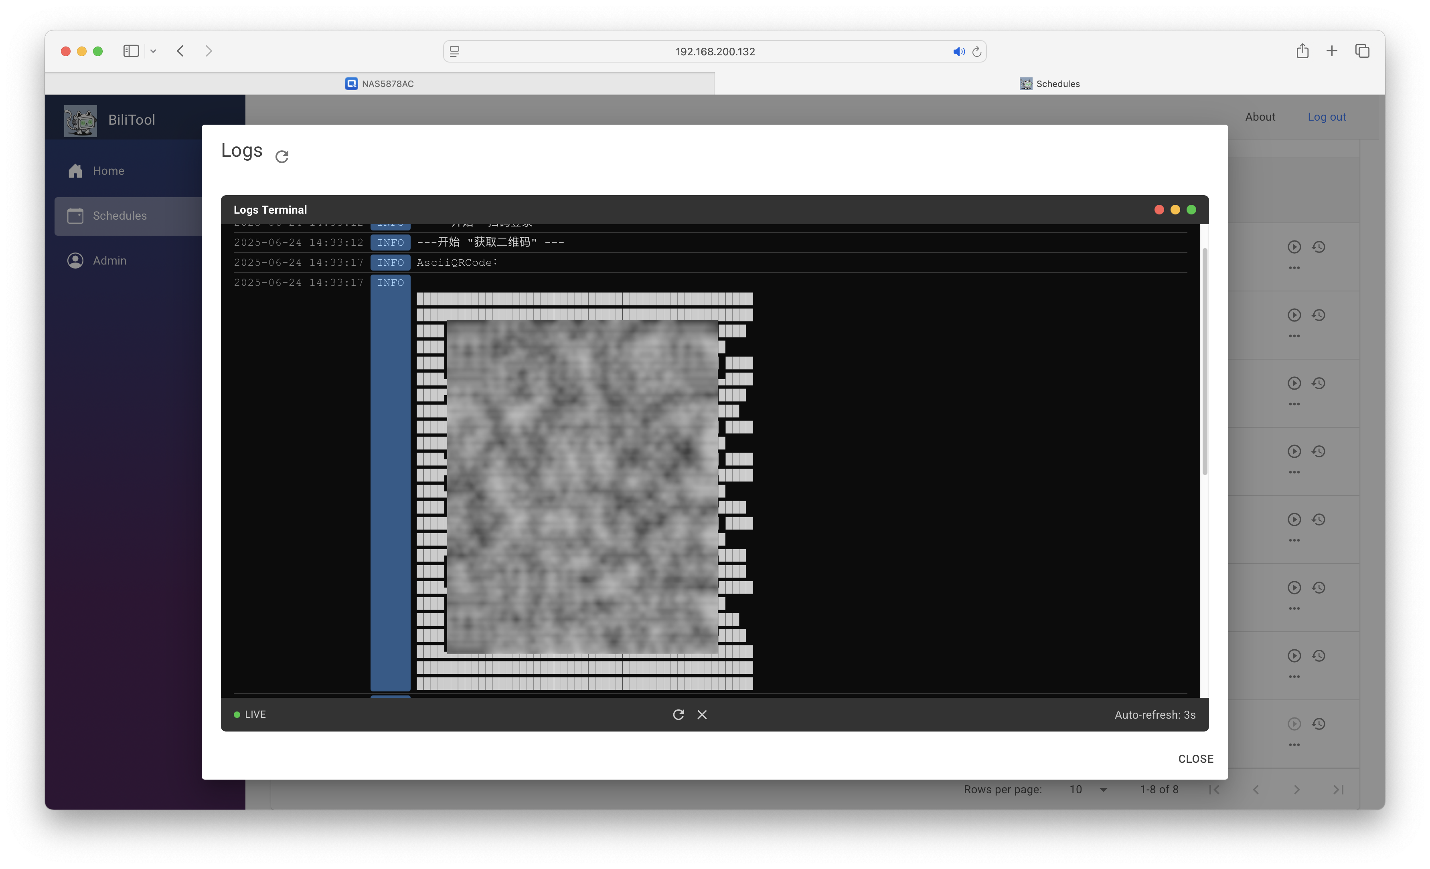Viewport: 1430px width, 869px height.
Task: Click the refresh icon in terminal footer
Action: click(x=678, y=715)
